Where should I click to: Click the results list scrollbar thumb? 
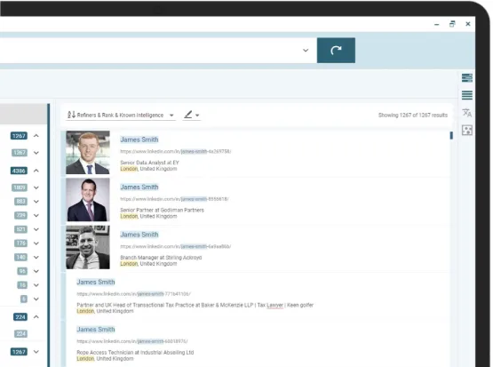click(x=451, y=136)
